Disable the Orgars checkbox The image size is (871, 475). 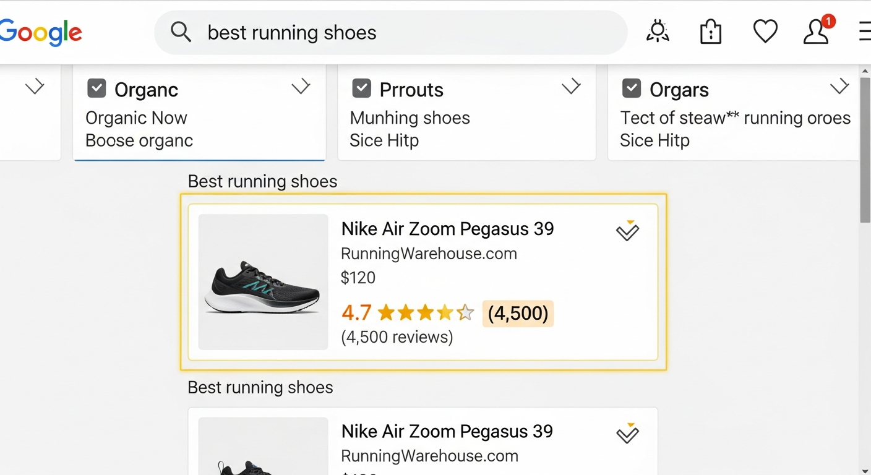tap(632, 88)
